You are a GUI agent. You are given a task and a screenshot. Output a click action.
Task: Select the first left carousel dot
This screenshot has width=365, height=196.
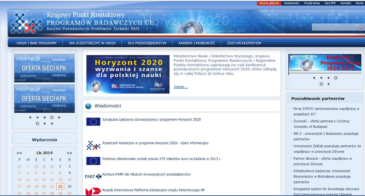coord(30,118)
